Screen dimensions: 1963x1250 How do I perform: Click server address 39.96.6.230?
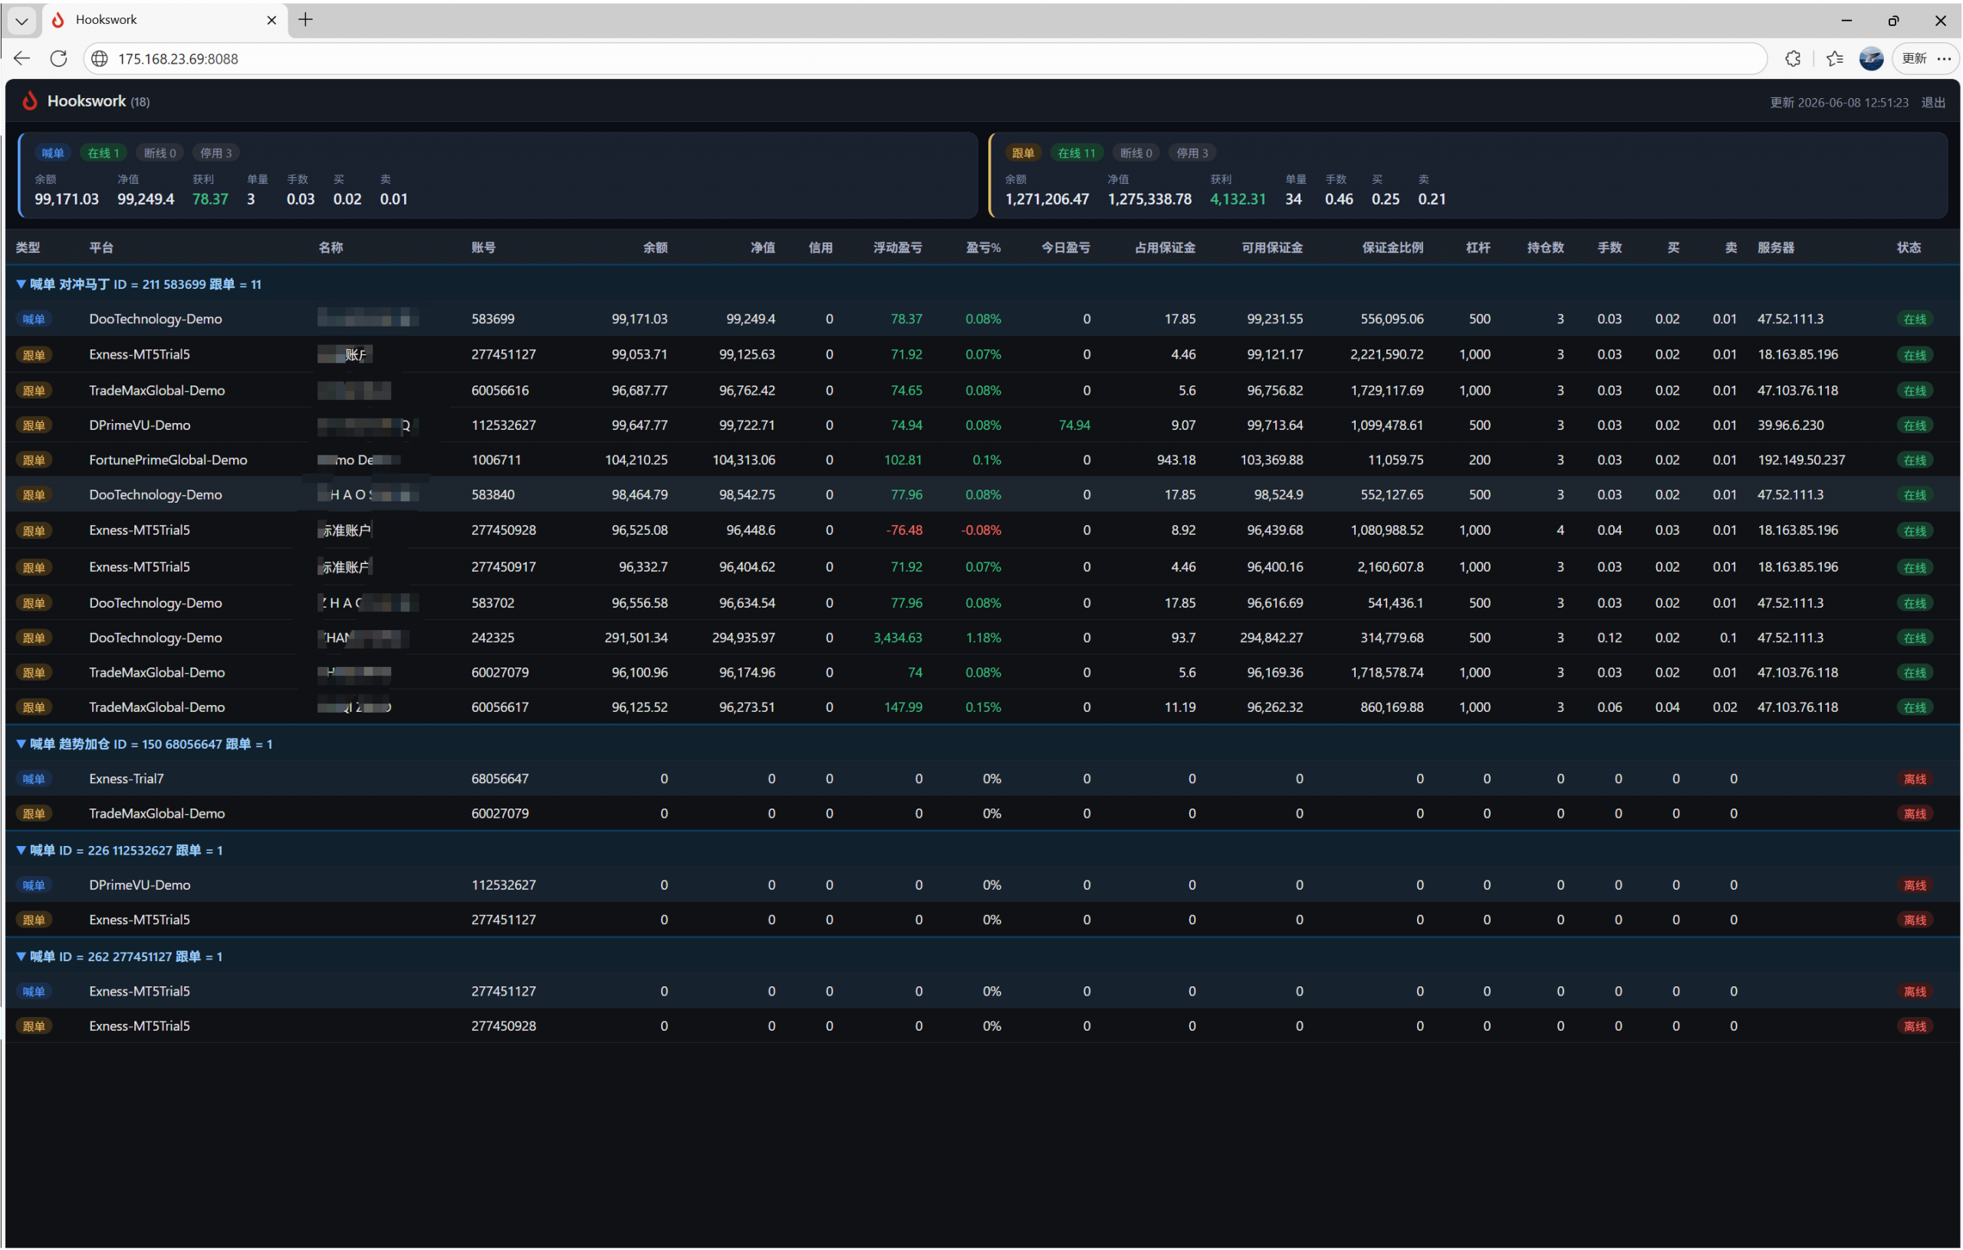coord(1790,425)
